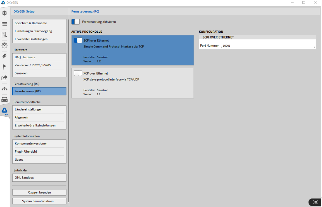Select DAQ Hardware menu entry
This screenshot has height=207, width=322.
click(39, 57)
